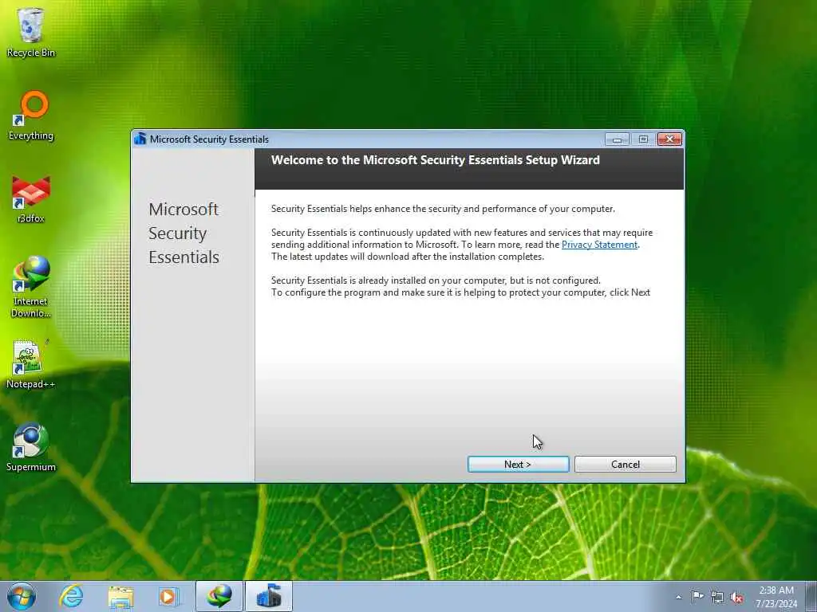Launch the Notepad++ desktop shortcut
817x612 pixels.
click(31, 364)
